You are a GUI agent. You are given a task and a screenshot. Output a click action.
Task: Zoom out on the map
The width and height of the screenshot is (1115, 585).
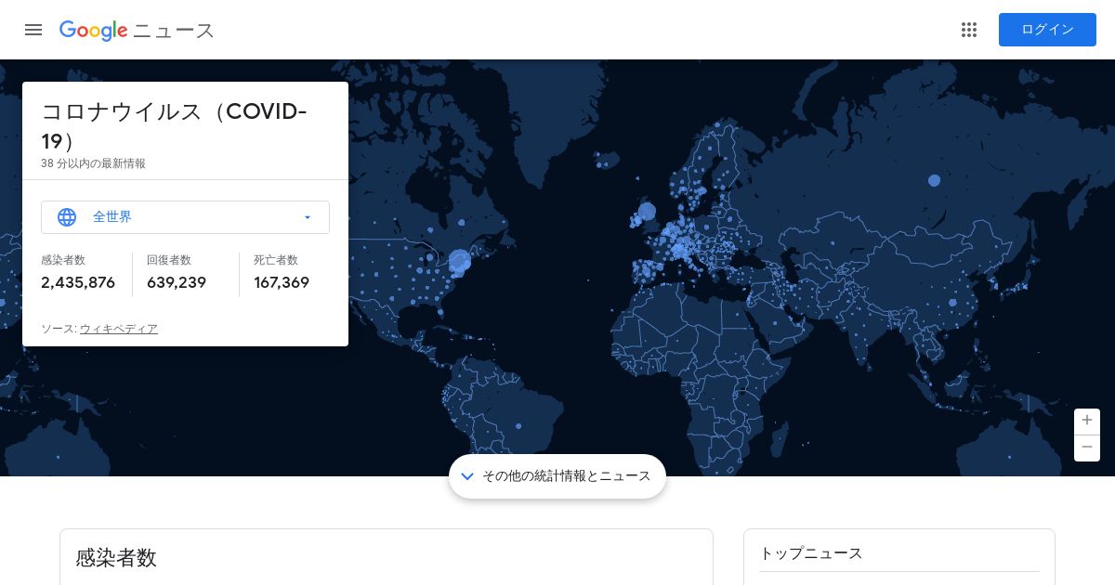[x=1087, y=447]
